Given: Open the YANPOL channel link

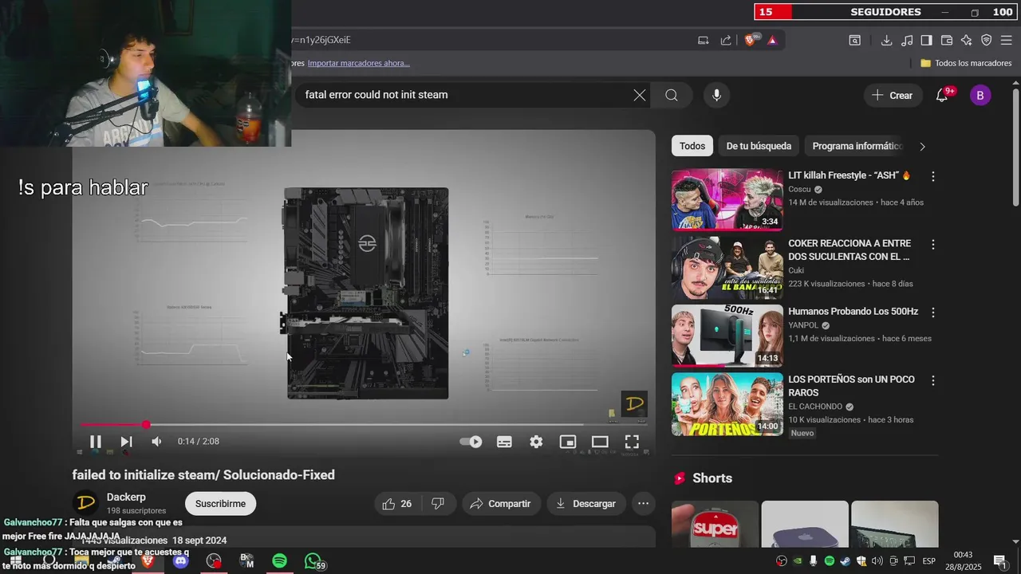Looking at the screenshot, I should click(803, 325).
